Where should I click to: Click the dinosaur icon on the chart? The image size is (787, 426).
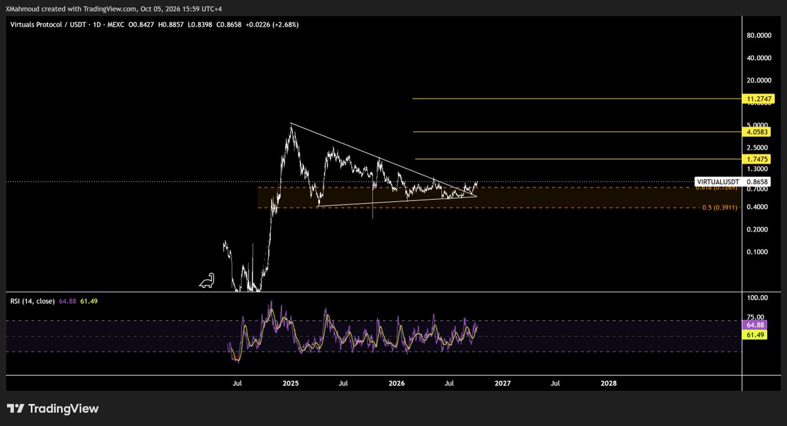(x=207, y=281)
